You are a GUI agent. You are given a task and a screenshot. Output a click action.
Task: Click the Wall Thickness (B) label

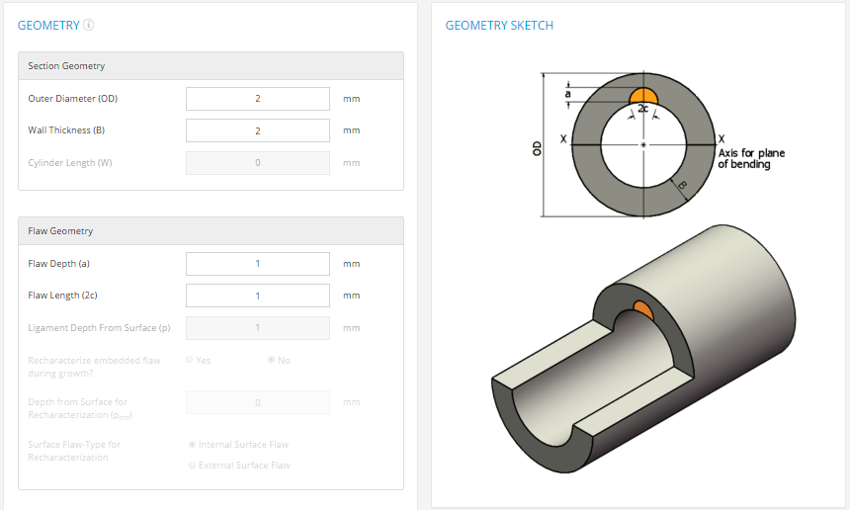coord(66,130)
